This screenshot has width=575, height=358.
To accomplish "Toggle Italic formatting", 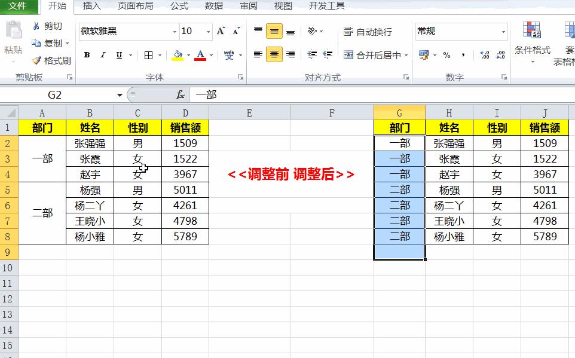I will (x=102, y=54).
